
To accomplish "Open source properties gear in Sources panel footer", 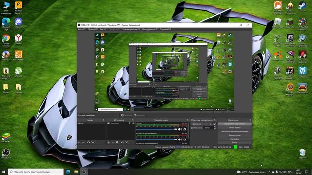I will pyautogui.click(x=117, y=142).
